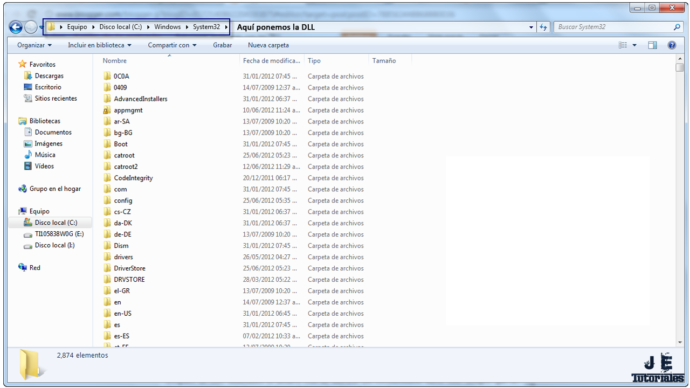Select Sitios recientes in sidebar
Viewport: 690px width, 388px height.
[56, 99]
